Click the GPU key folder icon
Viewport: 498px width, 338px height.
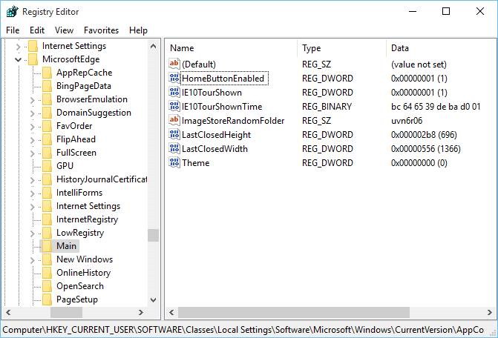(47, 166)
